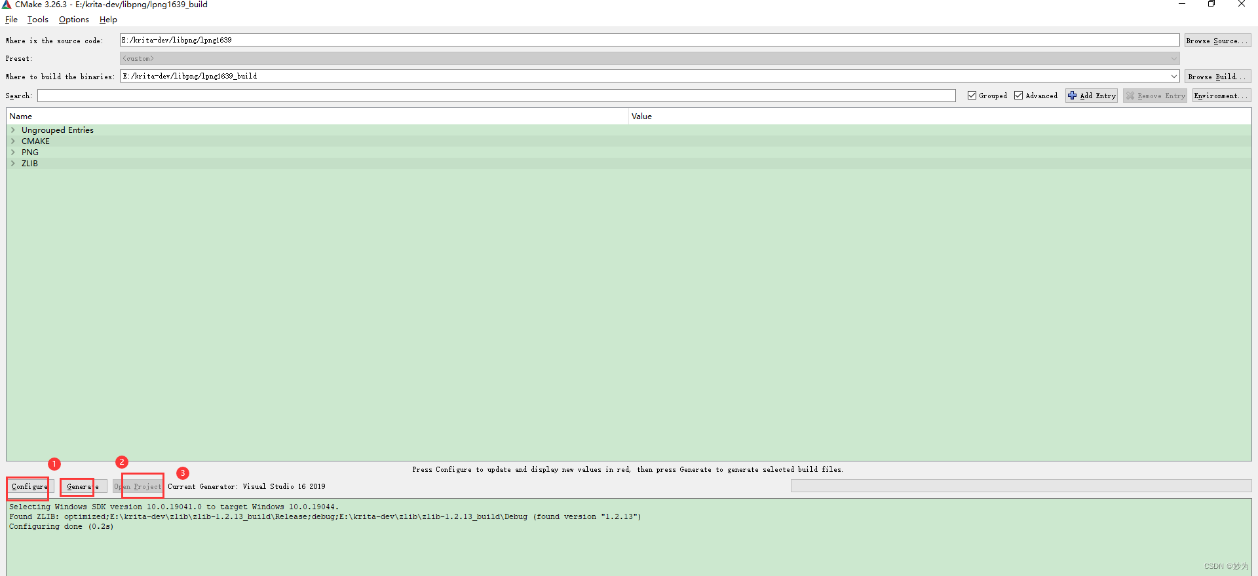Image resolution: width=1258 pixels, height=576 pixels.
Task: Click the Remove Entry button
Action: (1155, 96)
